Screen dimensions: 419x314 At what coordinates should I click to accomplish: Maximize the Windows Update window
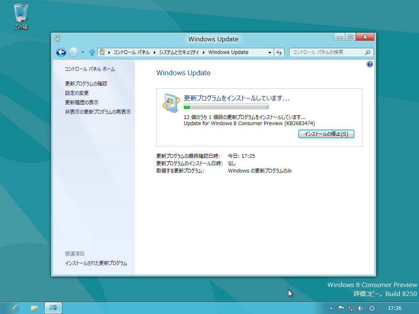click(x=351, y=37)
